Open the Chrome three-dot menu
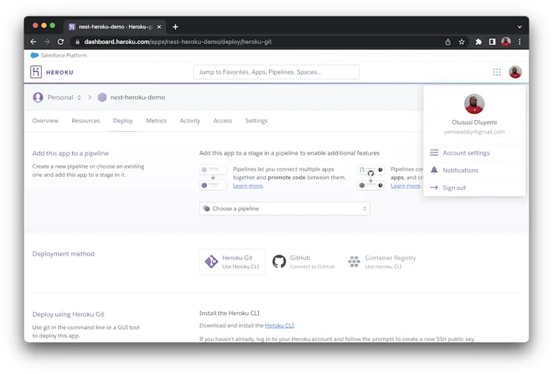The image size is (553, 374). point(520,42)
